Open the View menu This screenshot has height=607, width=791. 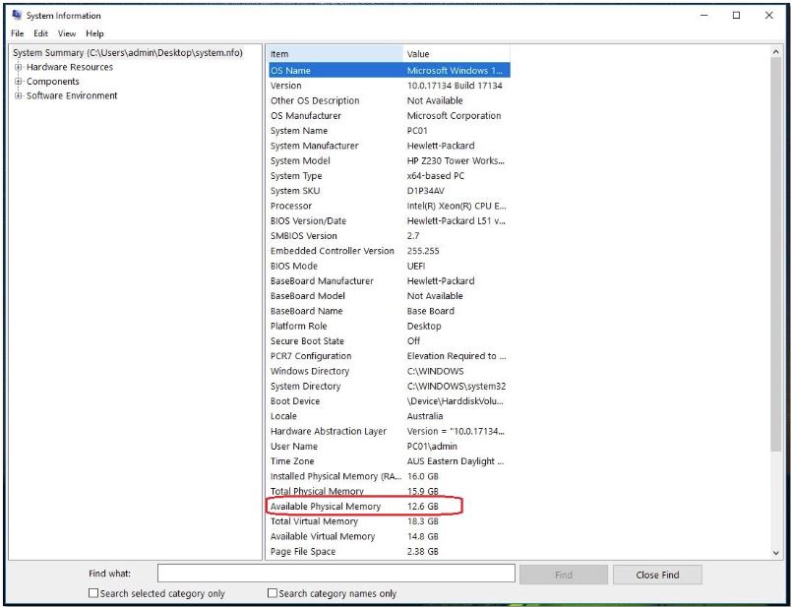point(67,33)
